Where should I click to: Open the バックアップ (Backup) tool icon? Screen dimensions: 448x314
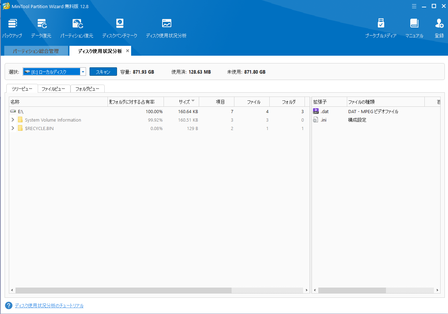pos(12,24)
